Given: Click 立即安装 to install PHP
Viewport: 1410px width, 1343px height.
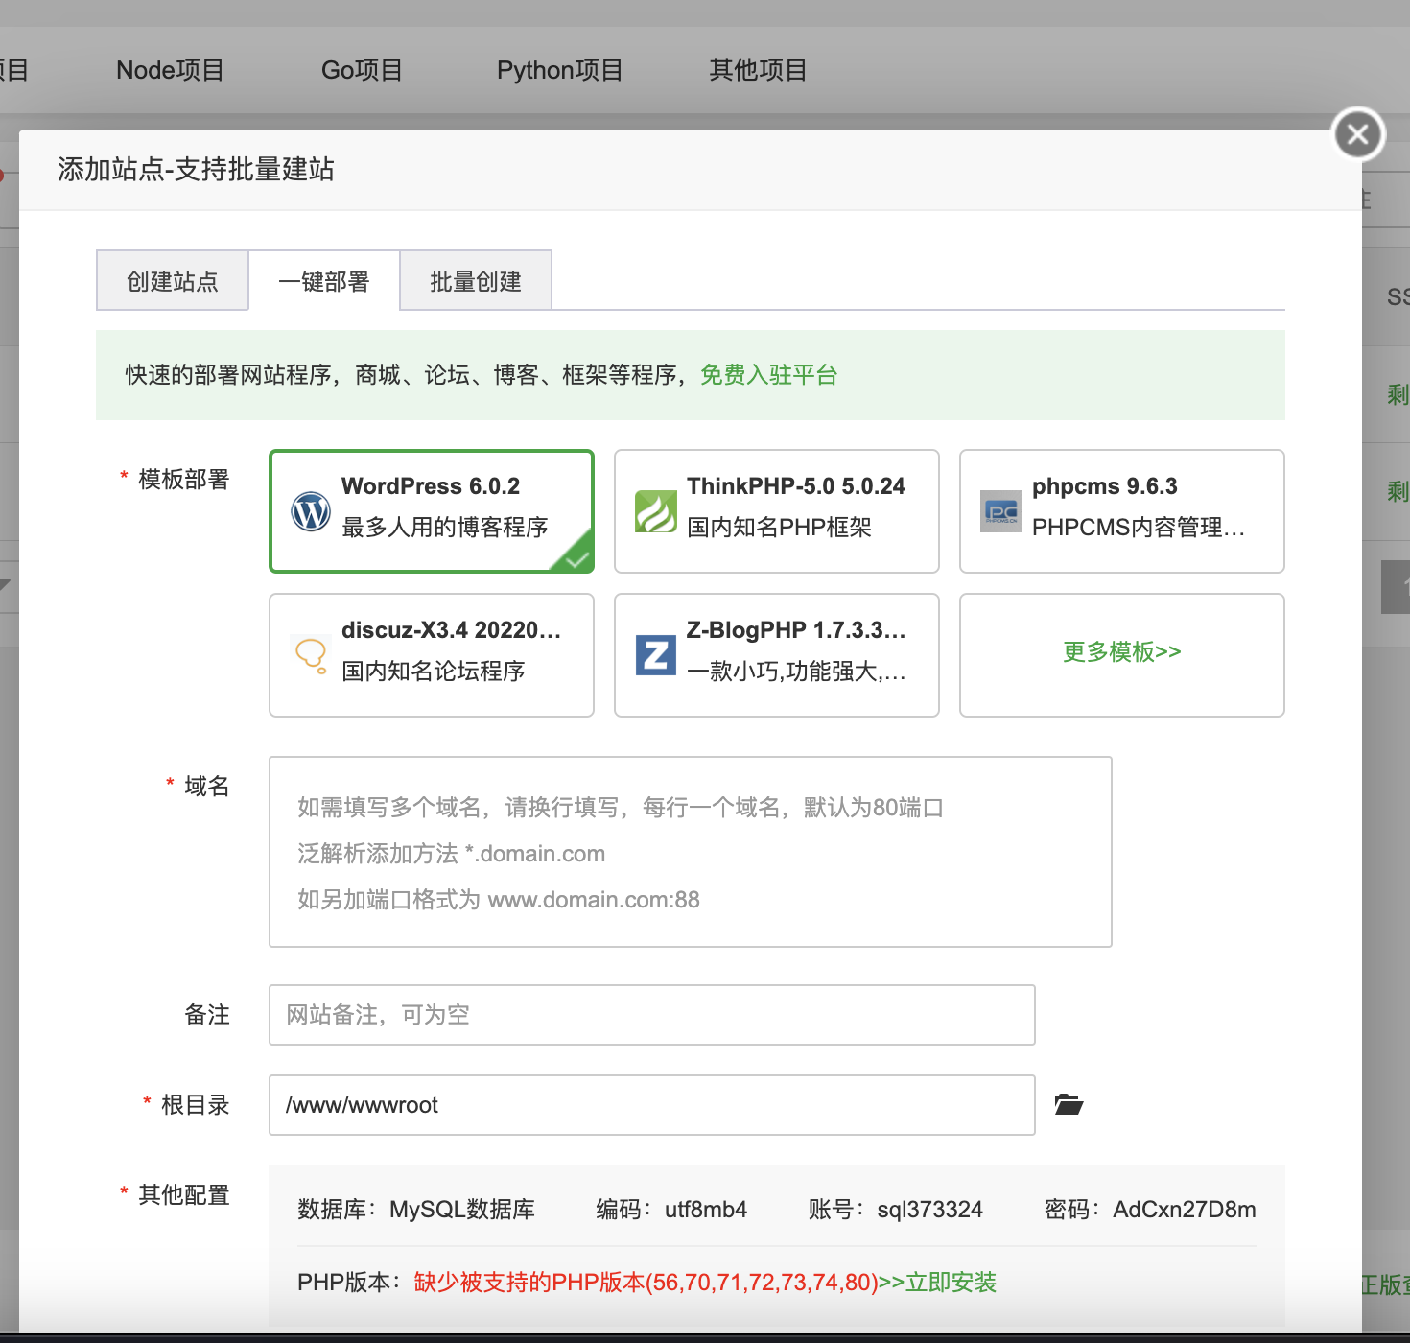Looking at the screenshot, I should coord(952,1283).
